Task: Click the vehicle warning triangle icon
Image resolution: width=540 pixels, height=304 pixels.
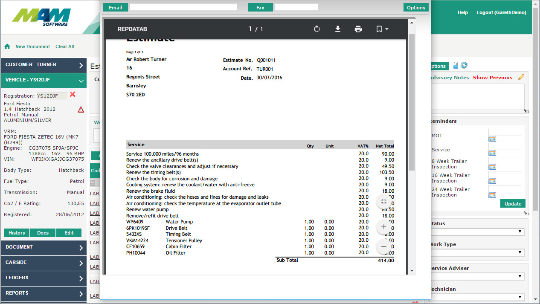Action: (x=81, y=110)
